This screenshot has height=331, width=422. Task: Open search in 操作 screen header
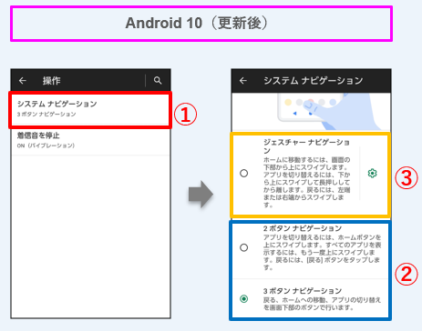coord(158,80)
